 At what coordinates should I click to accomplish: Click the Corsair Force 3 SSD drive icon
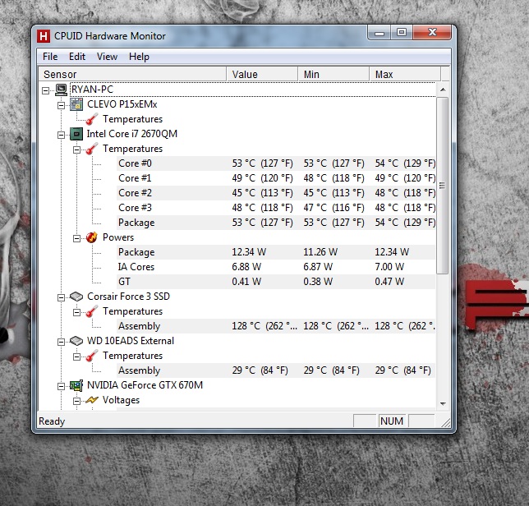(x=76, y=297)
